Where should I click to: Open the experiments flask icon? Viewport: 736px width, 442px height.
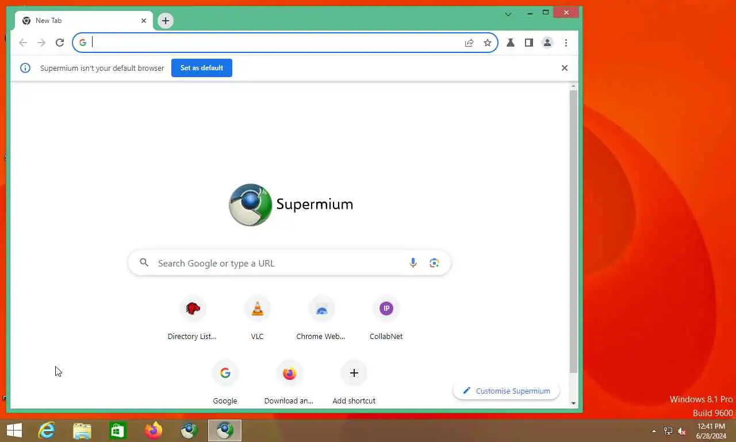click(510, 43)
